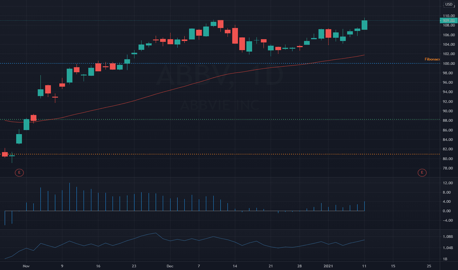This screenshot has height=270, width=458.
Task: Click the 94.00 price axis label
Action: 449,92
